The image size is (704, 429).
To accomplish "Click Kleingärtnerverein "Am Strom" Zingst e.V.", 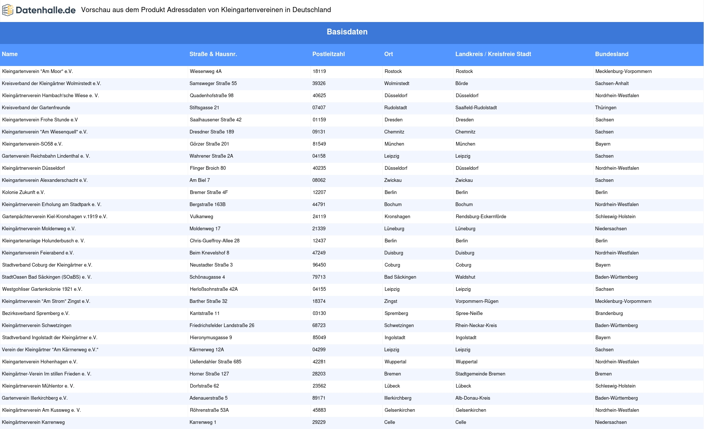I will coord(46,301).
